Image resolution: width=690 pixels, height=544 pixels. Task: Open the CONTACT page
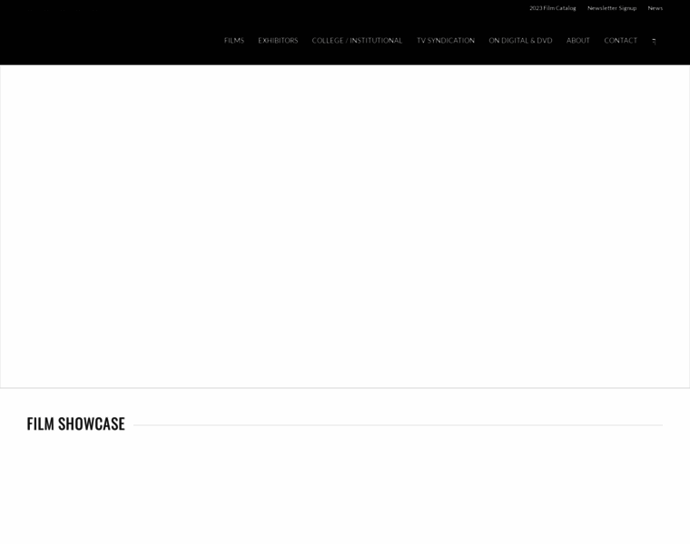click(x=620, y=41)
